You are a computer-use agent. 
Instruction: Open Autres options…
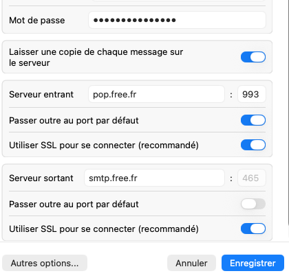pos(45,263)
